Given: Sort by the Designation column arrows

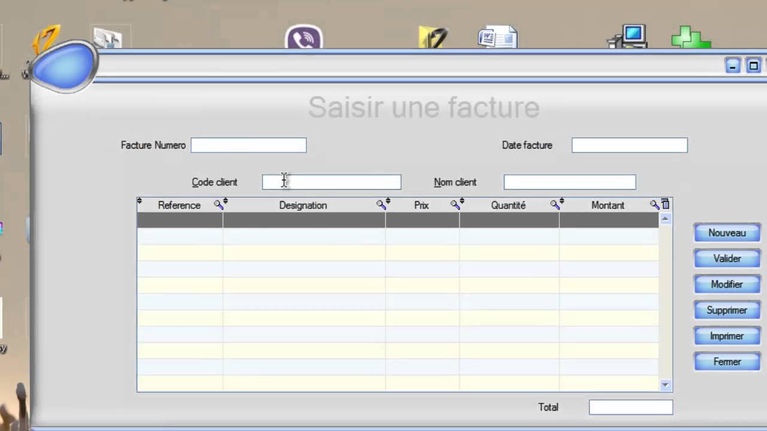Looking at the screenshot, I should pos(388,202).
